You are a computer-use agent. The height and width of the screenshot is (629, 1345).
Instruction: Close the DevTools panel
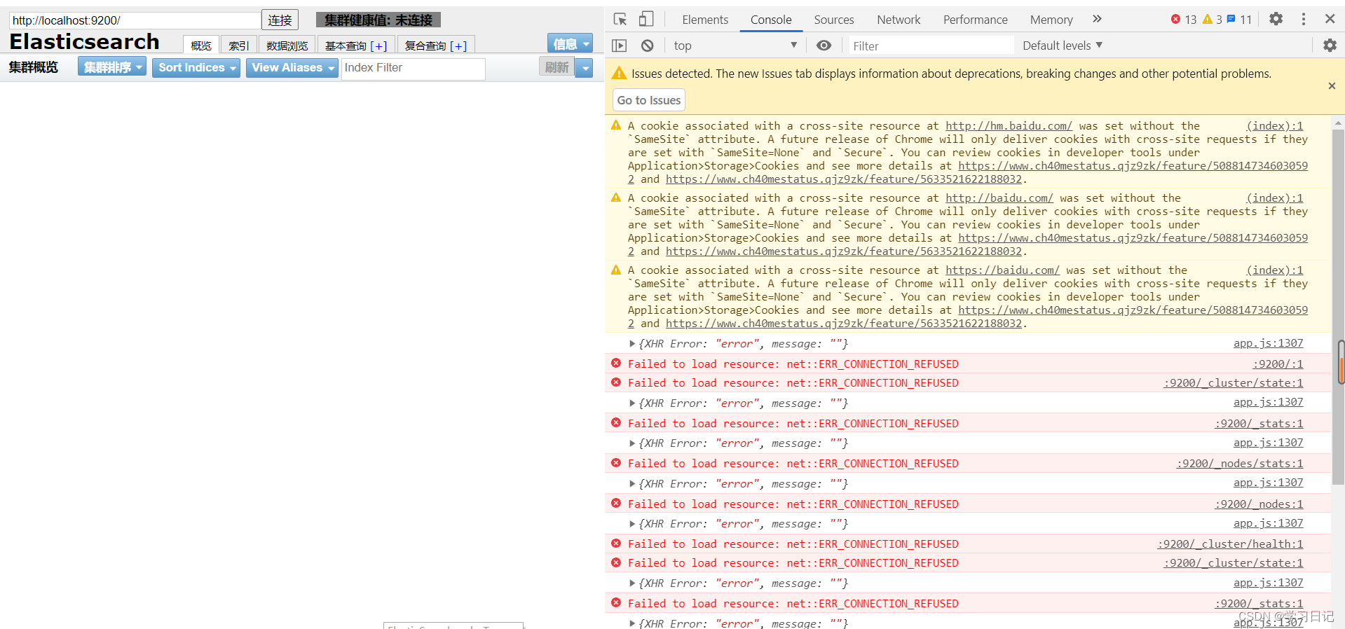point(1330,19)
